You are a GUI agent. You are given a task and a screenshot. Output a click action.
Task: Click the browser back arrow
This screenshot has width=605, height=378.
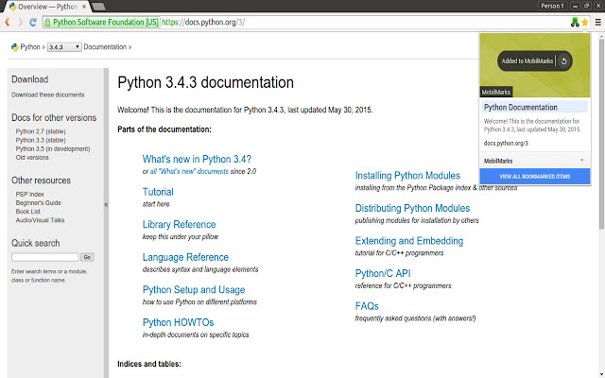[x=9, y=21]
